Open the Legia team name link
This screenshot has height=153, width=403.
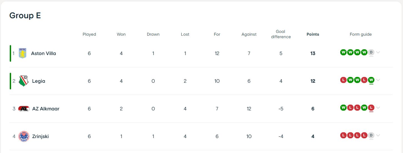tap(39, 81)
